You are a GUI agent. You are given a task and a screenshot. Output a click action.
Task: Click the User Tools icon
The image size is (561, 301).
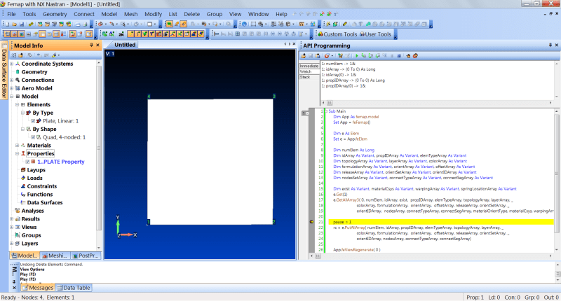[x=362, y=34]
